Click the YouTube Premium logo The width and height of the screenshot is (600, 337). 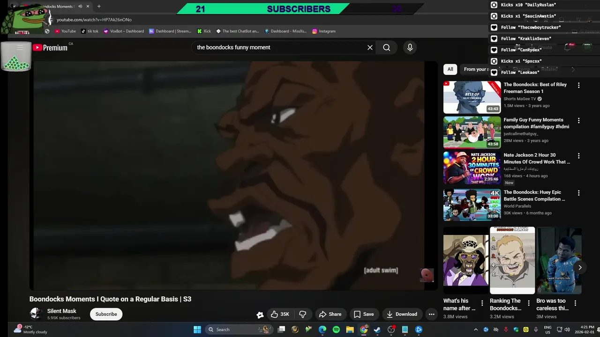tap(50, 47)
